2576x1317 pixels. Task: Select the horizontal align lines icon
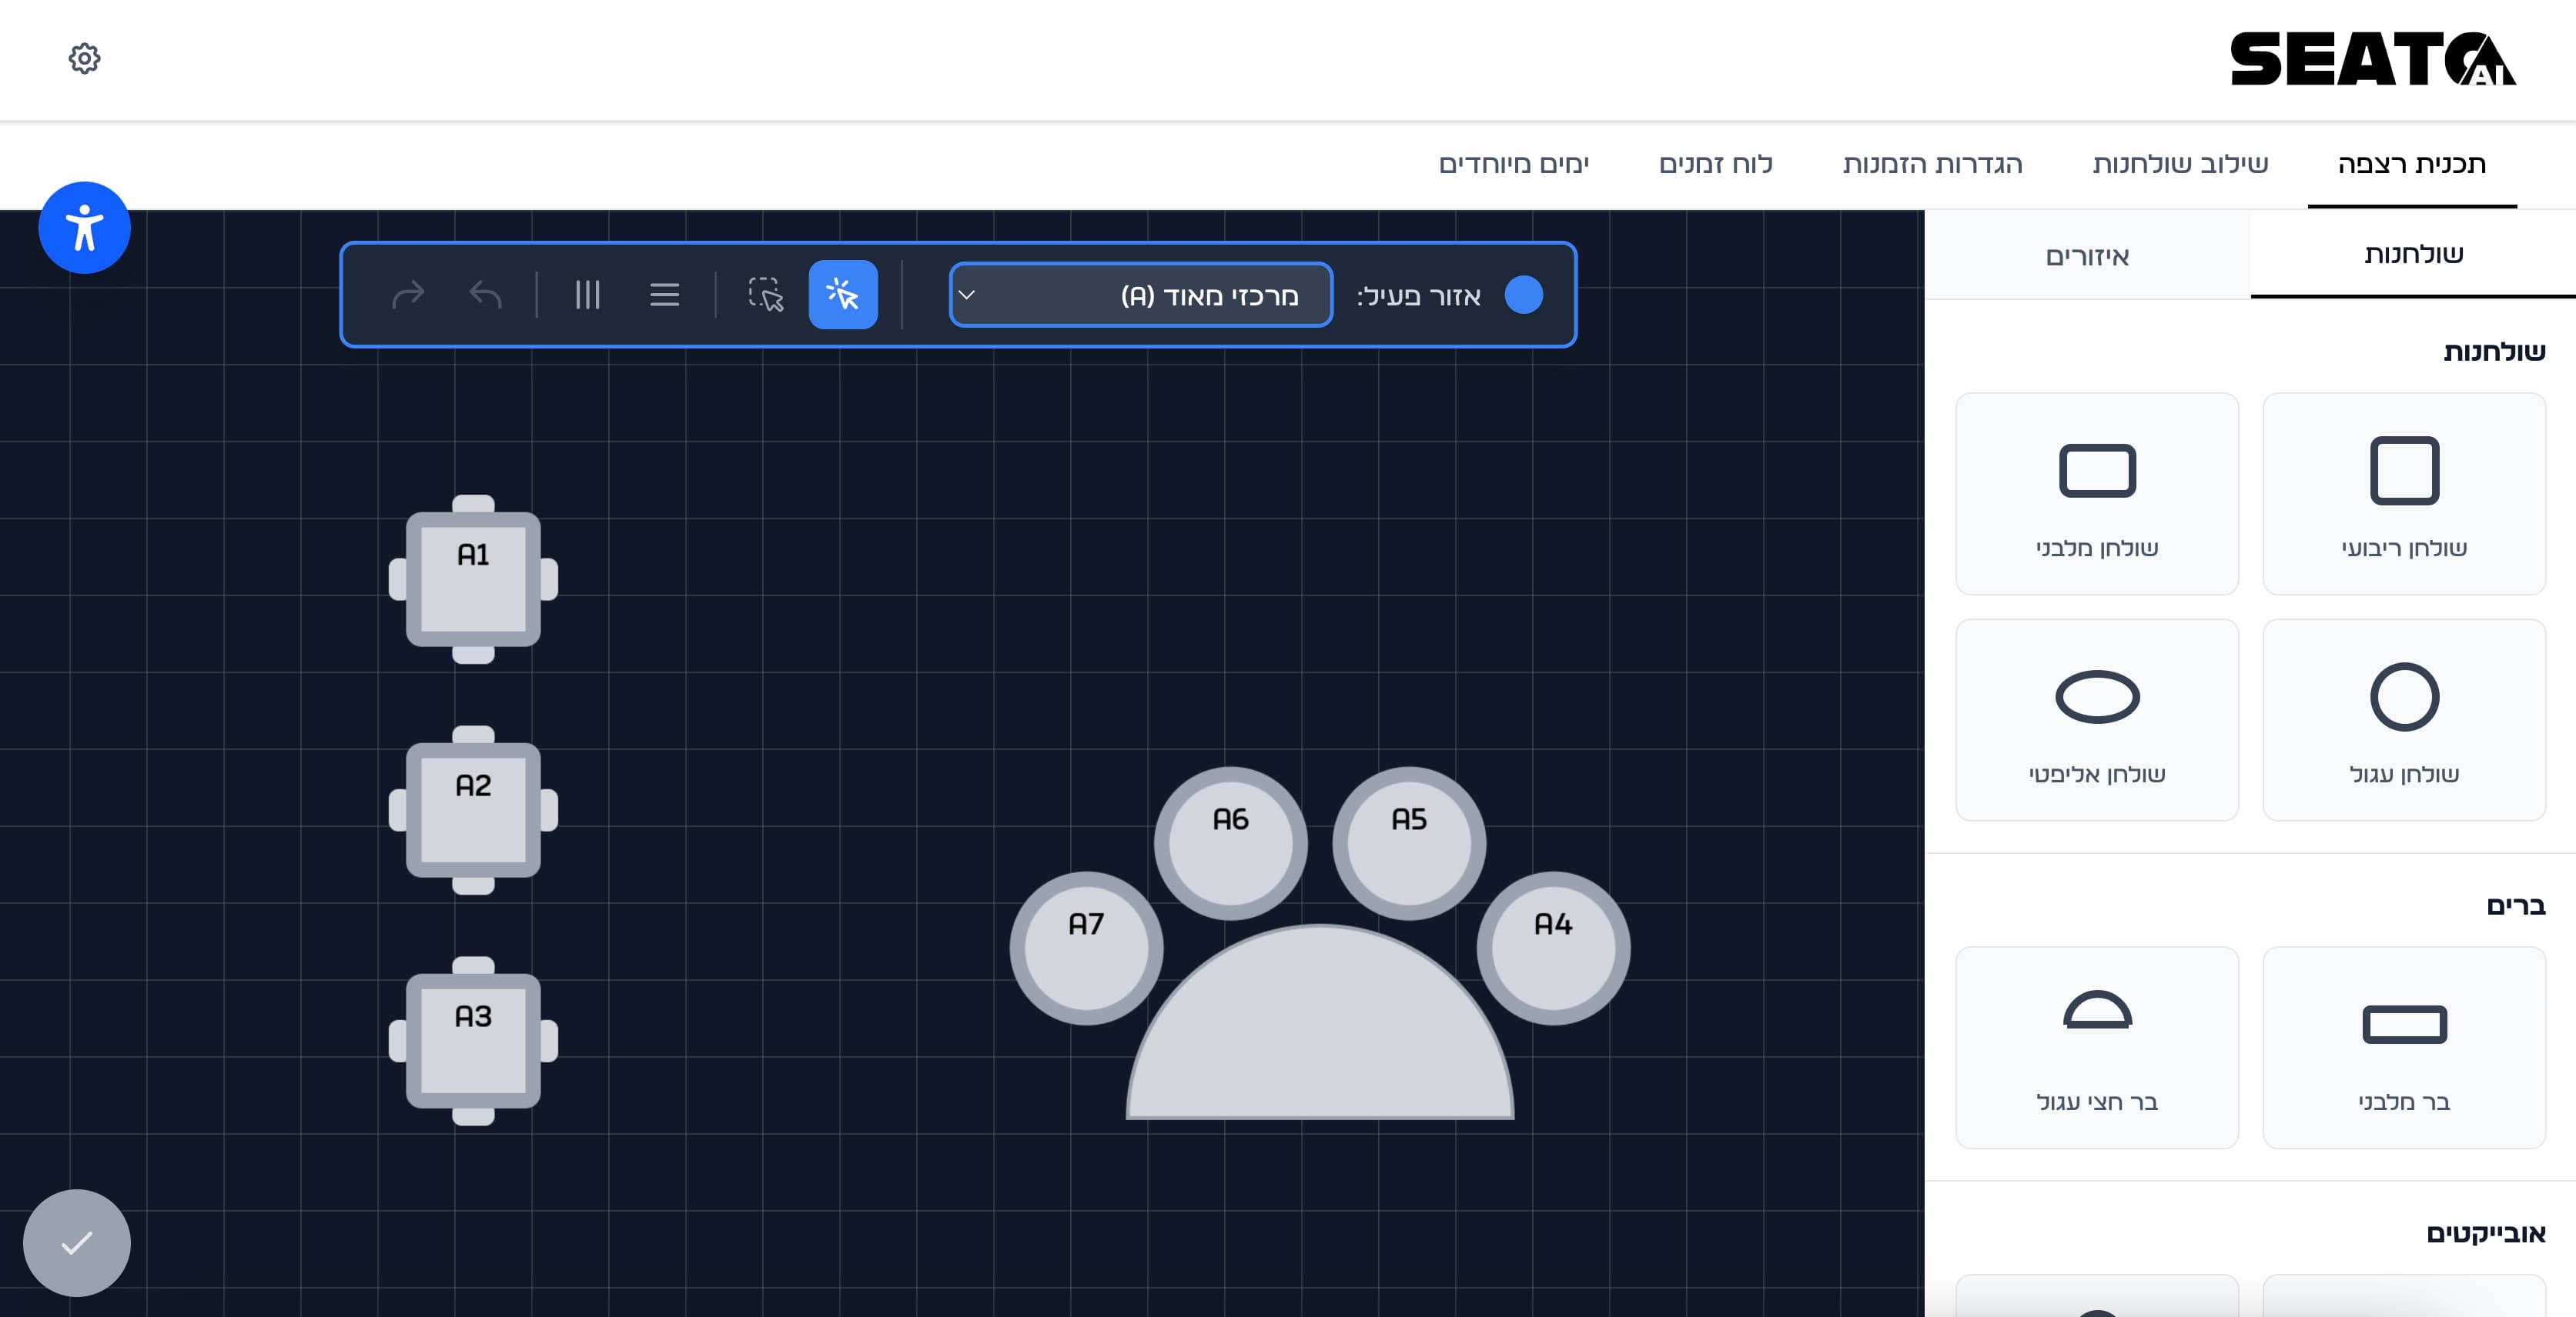(x=664, y=295)
